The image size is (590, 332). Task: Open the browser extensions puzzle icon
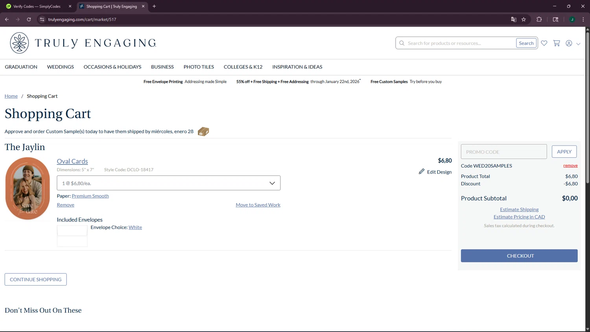(x=539, y=19)
